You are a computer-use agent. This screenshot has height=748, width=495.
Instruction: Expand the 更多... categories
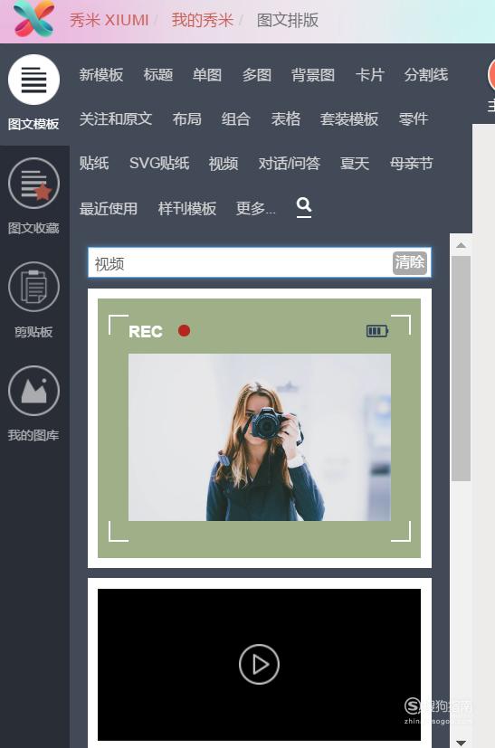(256, 208)
